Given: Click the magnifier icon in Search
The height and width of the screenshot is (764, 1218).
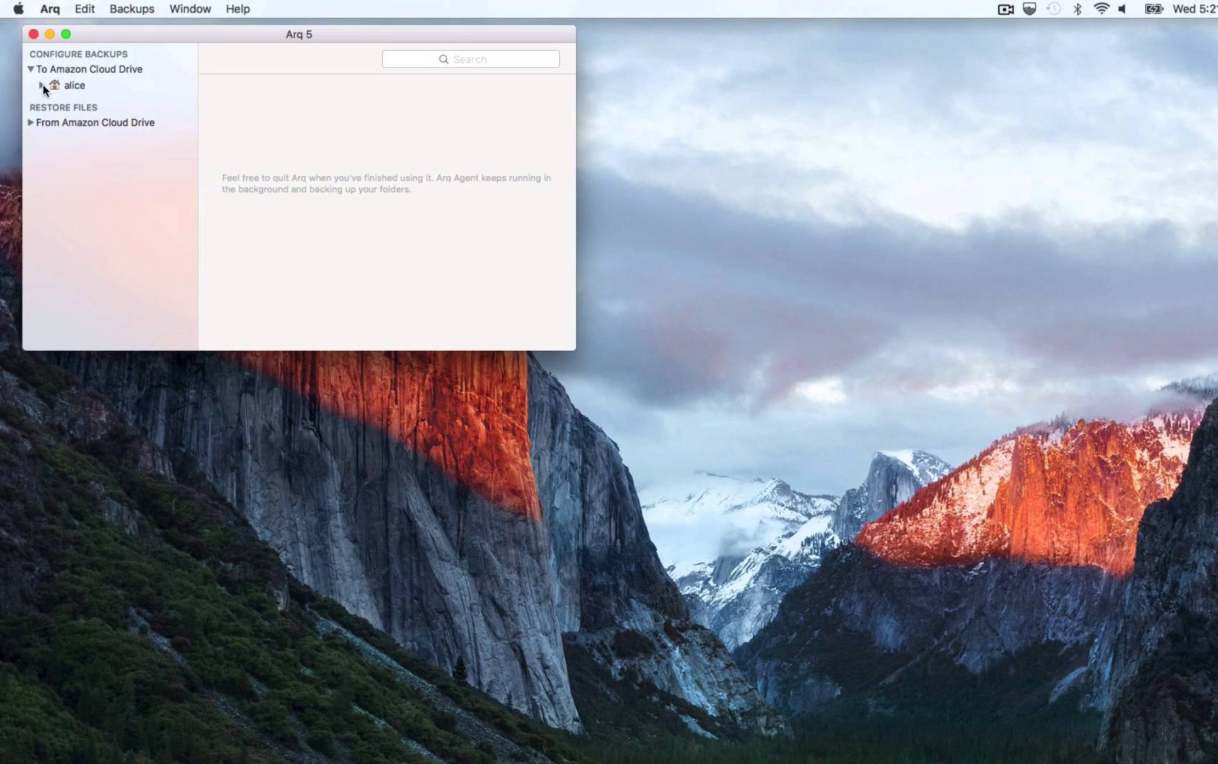Looking at the screenshot, I should [444, 59].
